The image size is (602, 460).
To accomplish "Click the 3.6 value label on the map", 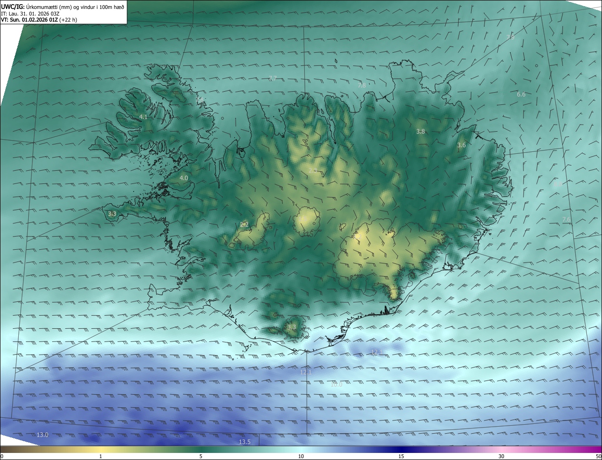I will 461,145.
